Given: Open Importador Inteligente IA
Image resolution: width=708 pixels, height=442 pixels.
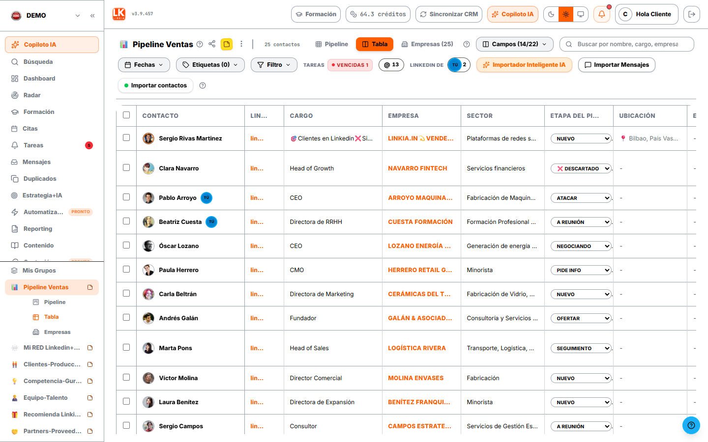Looking at the screenshot, I should (524, 65).
